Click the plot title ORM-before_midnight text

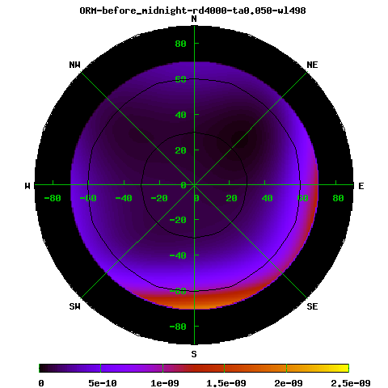click(192, 11)
